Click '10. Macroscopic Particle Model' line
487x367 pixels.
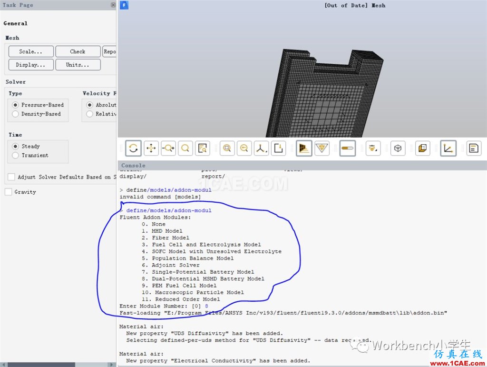pyautogui.click(x=193, y=292)
